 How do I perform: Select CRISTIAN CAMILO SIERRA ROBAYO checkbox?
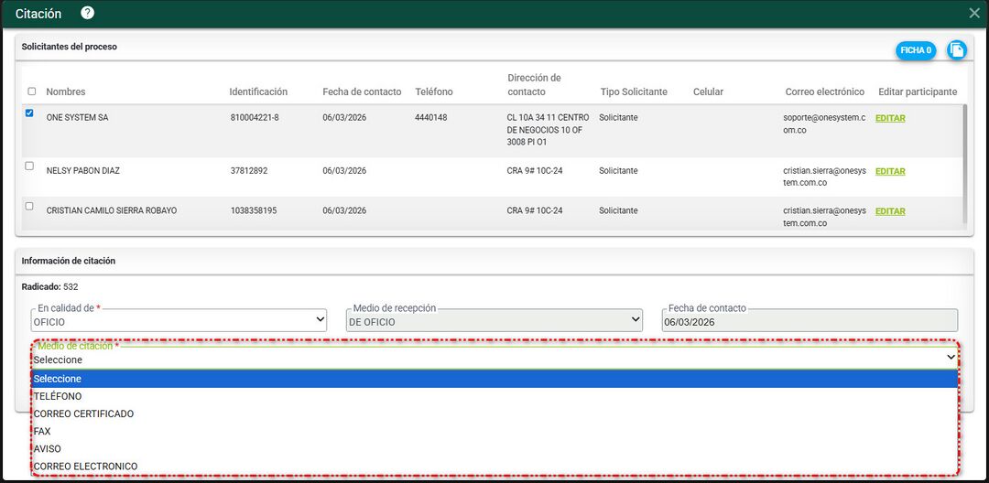[x=30, y=206]
